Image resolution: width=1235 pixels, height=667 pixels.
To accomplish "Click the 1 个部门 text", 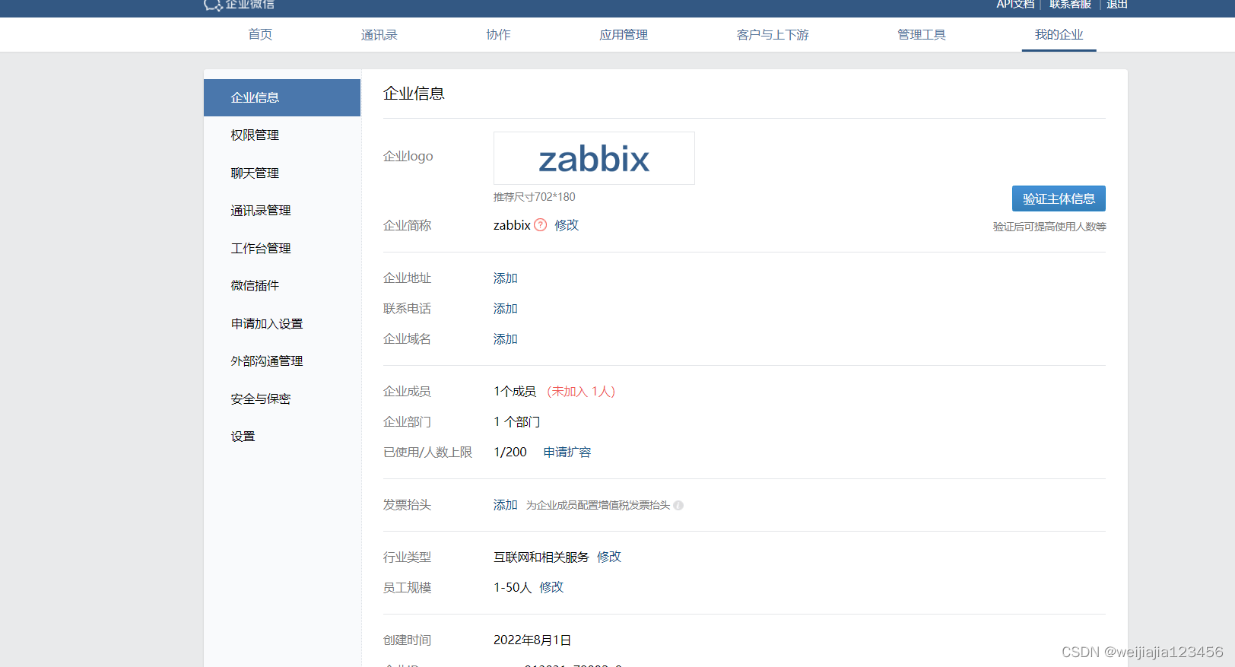I will [517, 422].
